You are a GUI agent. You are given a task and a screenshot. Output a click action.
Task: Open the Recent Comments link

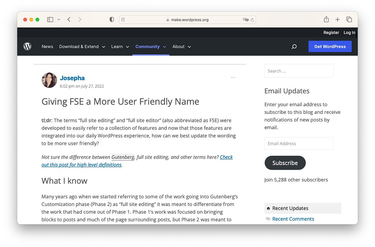pyautogui.click(x=293, y=219)
